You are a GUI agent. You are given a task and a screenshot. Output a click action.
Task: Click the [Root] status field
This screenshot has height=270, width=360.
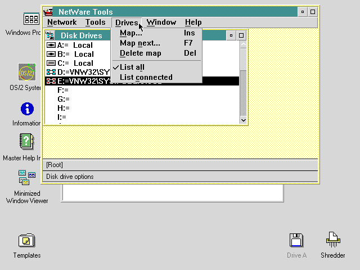pos(180,165)
